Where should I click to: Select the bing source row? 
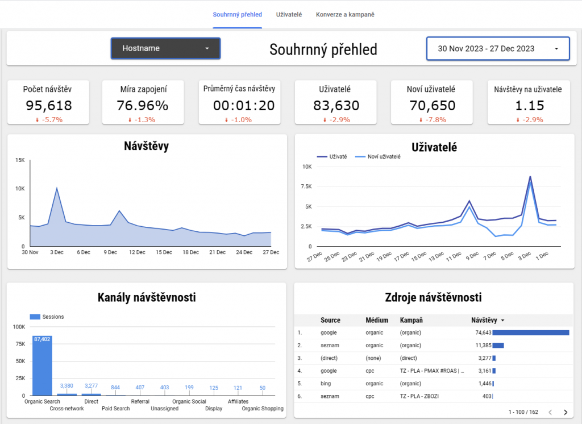tap(434, 384)
